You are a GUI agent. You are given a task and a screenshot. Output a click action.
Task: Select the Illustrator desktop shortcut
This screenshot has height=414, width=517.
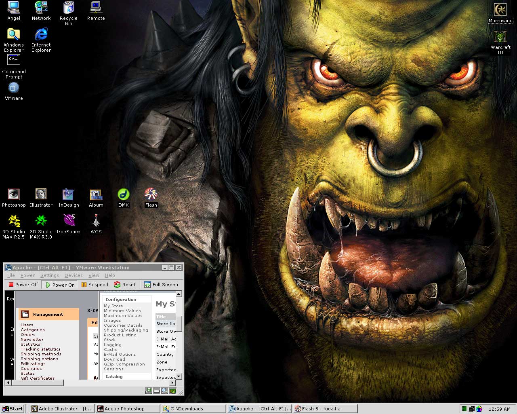41,198
